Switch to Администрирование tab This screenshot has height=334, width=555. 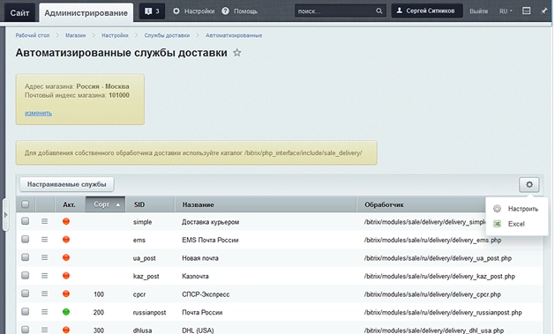coord(86,12)
